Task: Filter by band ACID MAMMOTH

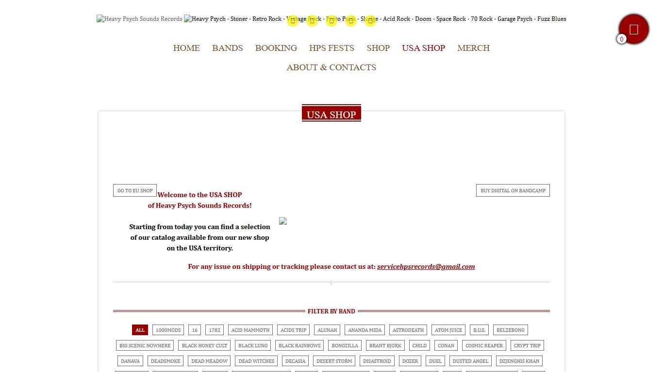Action: 250,330
